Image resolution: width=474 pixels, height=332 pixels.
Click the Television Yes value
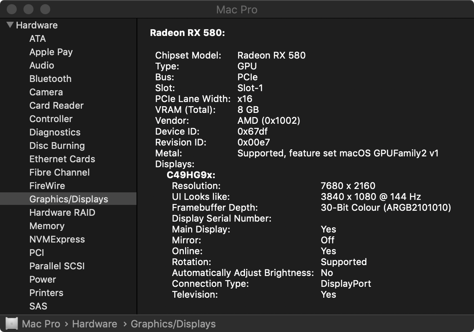tap(328, 294)
